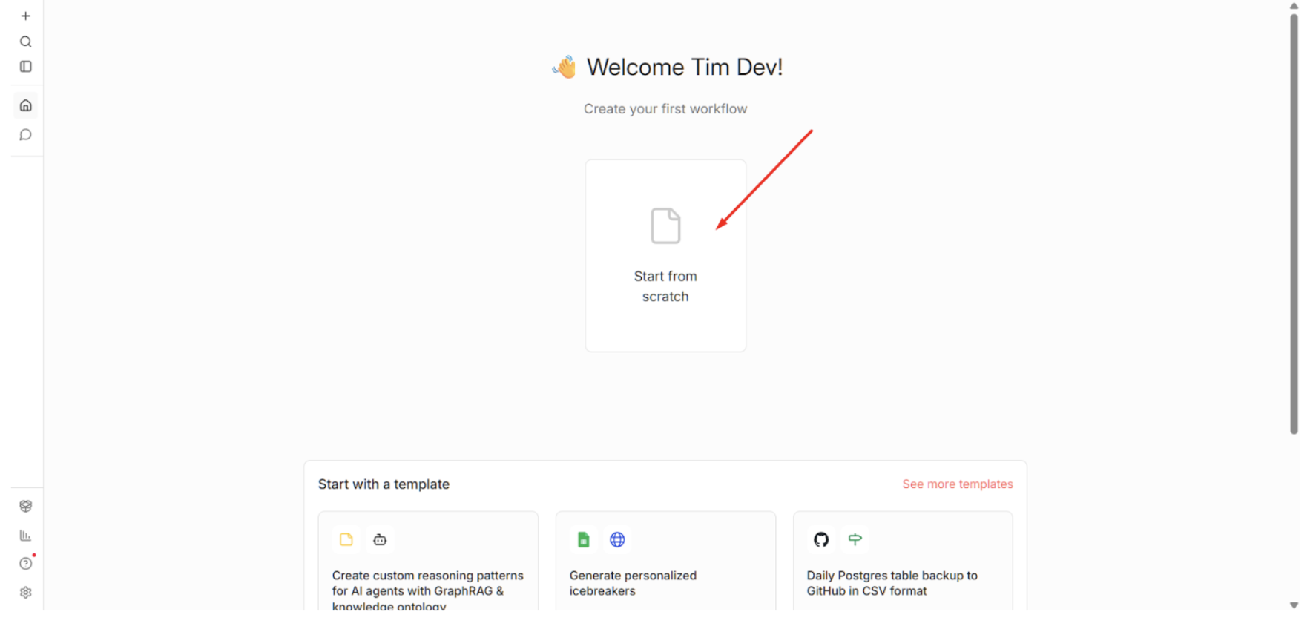The image size is (1313, 632).
Task: Click the 'Welcome Tim Dev!' heading
Action: [685, 68]
